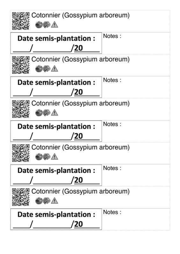Click the fifth label's Notes field

click(136, 219)
